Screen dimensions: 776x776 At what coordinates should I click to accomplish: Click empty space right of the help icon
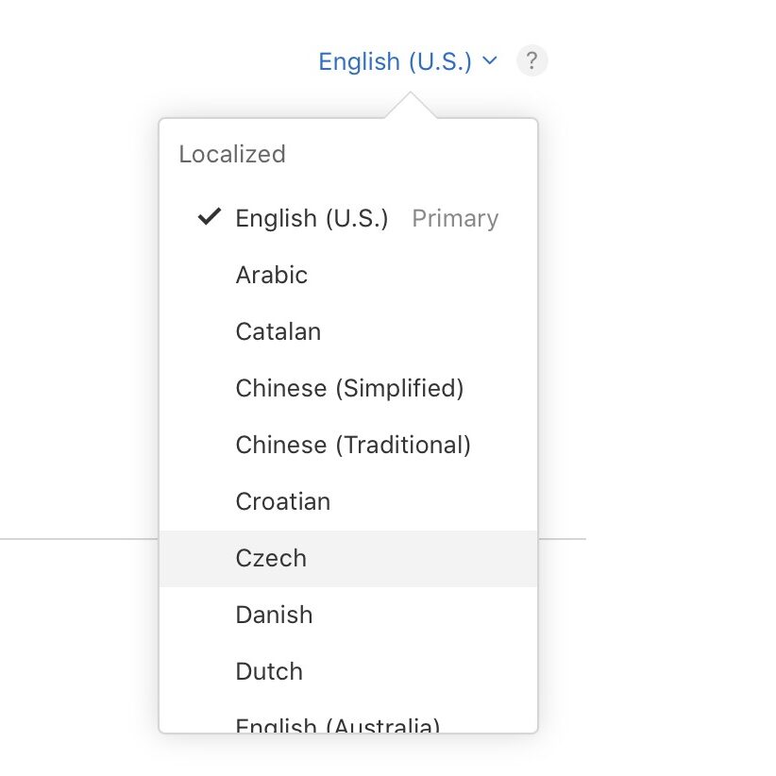[661, 61]
